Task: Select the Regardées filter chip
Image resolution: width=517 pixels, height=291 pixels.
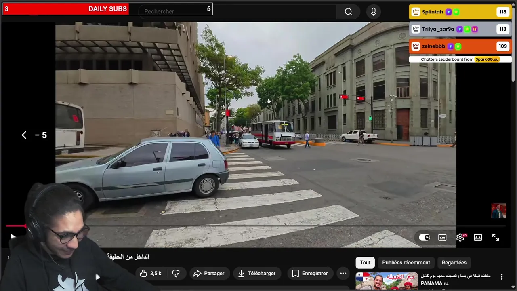Action: click(454, 263)
